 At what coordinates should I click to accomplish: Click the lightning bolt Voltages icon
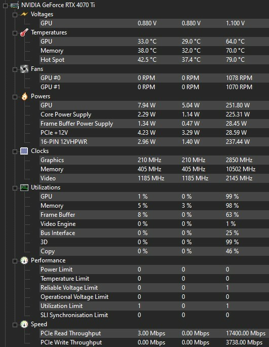(x=24, y=14)
